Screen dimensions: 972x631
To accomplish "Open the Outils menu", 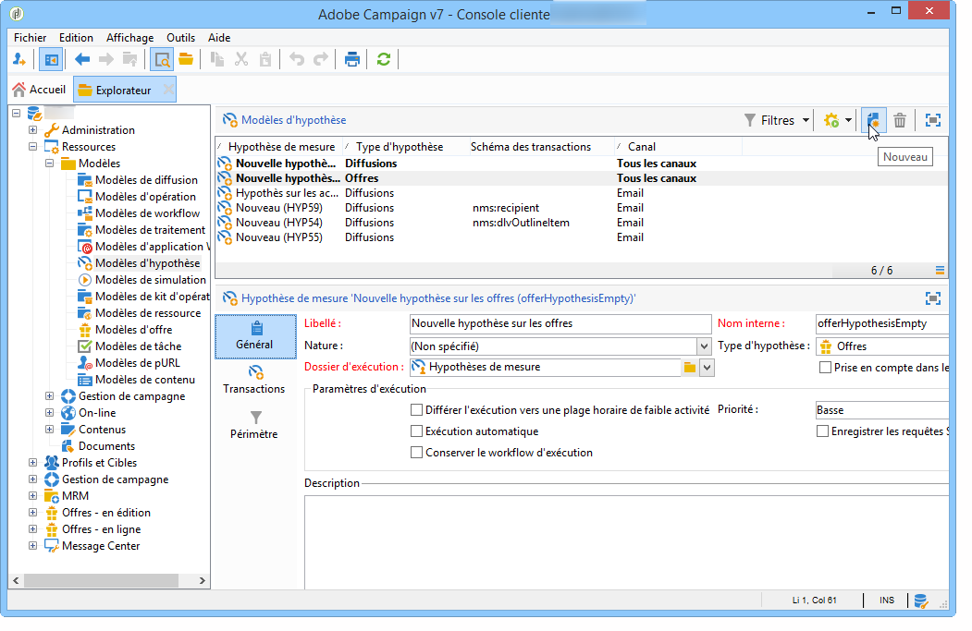I will pos(180,38).
